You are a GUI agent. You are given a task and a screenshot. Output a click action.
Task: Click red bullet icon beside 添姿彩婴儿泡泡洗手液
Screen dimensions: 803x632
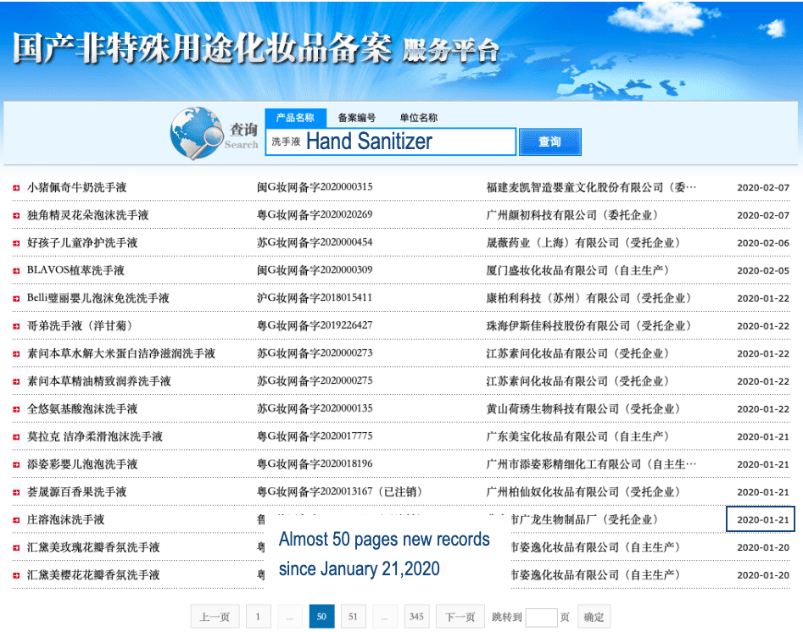pos(16,464)
